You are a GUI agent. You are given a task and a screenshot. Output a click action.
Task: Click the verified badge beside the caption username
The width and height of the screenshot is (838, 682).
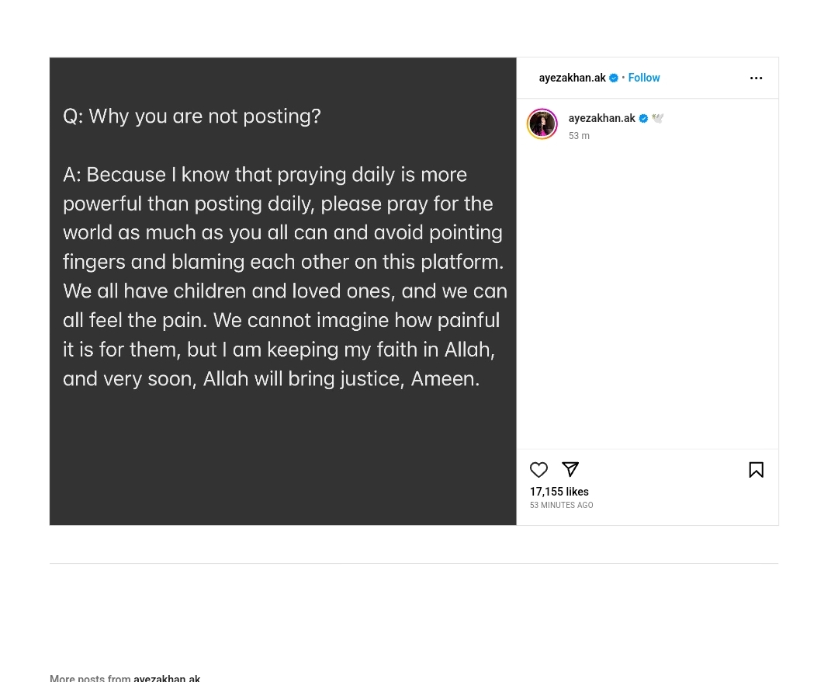click(x=643, y=119)
